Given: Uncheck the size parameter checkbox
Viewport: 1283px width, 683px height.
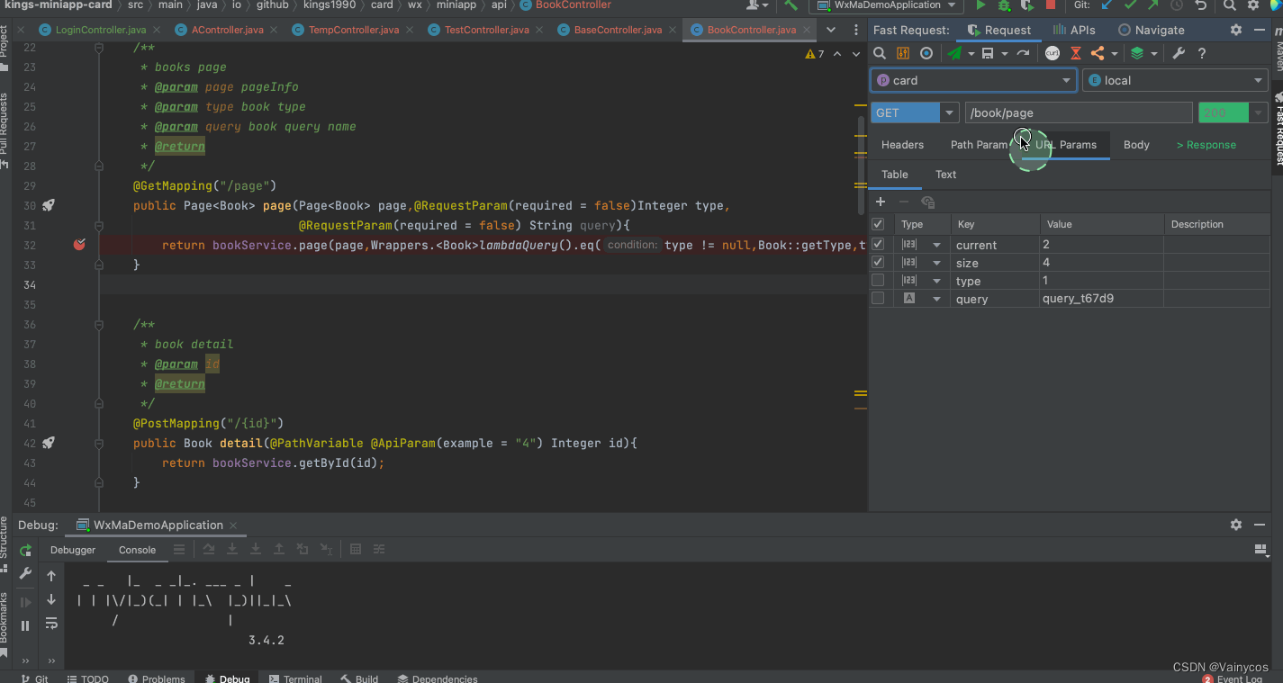Looking at the screenshot, I should pyautogui.click(x=878, y=262).
